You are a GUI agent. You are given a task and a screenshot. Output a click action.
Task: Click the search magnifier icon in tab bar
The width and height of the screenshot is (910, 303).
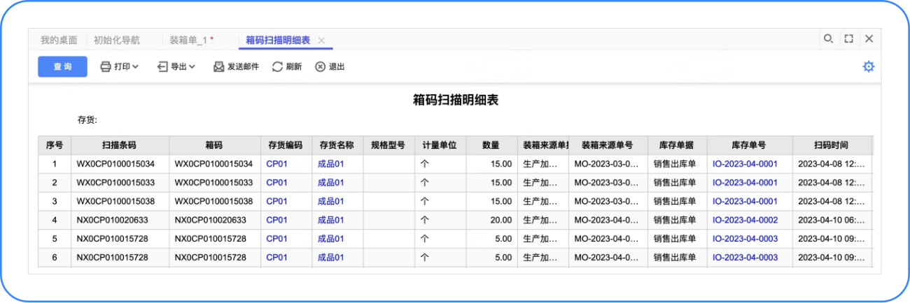click(828, 39)
